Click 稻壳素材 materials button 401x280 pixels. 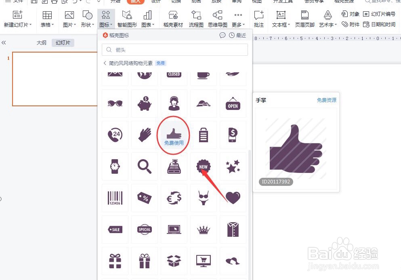173,19
